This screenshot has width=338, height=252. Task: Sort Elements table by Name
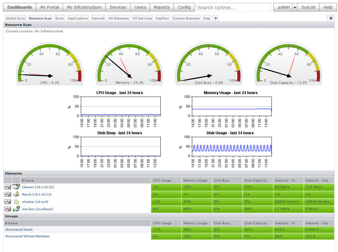tap(28, 181)
